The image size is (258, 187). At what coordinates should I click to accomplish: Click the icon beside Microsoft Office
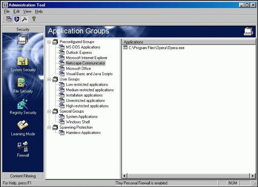62,69
